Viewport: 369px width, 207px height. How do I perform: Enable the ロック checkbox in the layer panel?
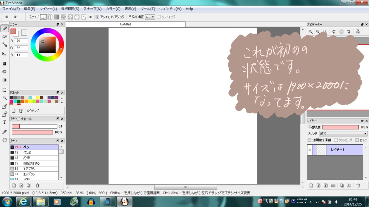point(357,140)
